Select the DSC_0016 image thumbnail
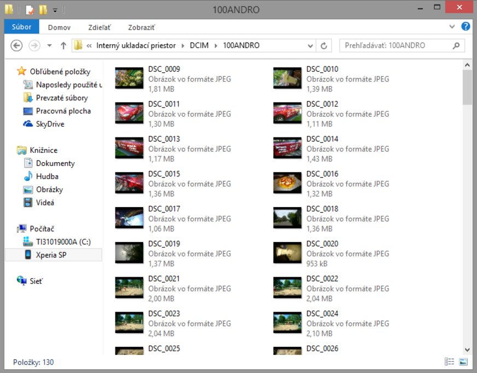477x373 pixels. (x=287, y=183)
